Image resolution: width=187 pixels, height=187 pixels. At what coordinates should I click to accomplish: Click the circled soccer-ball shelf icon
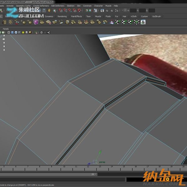click(x=11, y=22)
